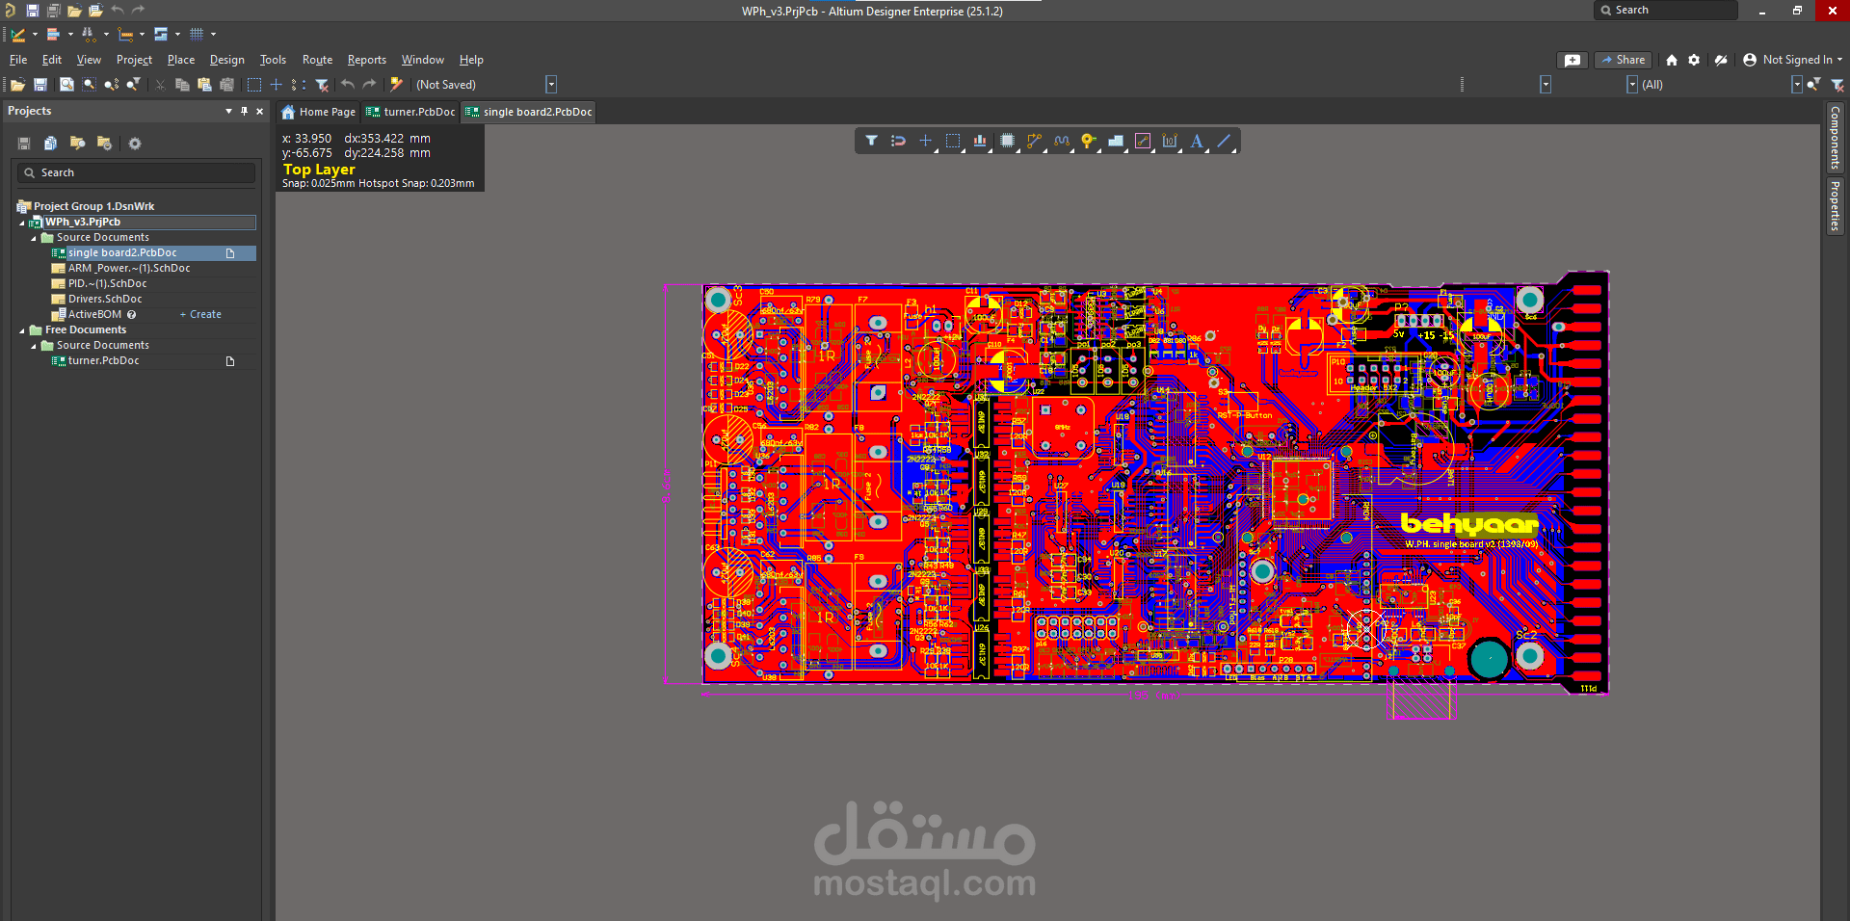The height and width of the screenshot is (921, 1850).
Task: Switch to the Home Page tab
Action: [x=319, y=112]
